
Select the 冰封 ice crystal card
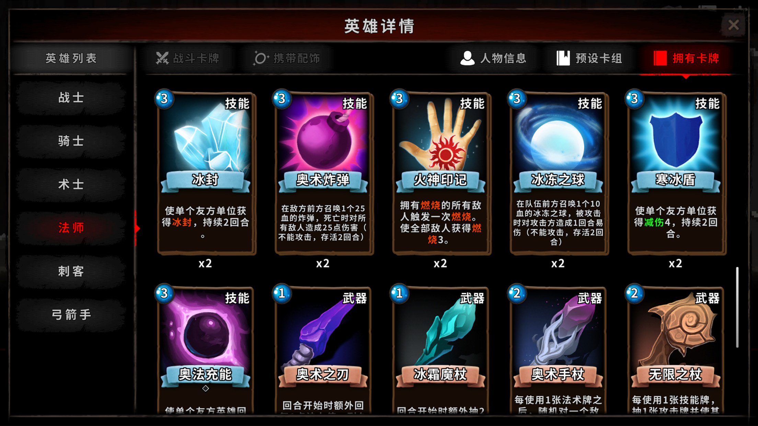(x=205, y=173)
